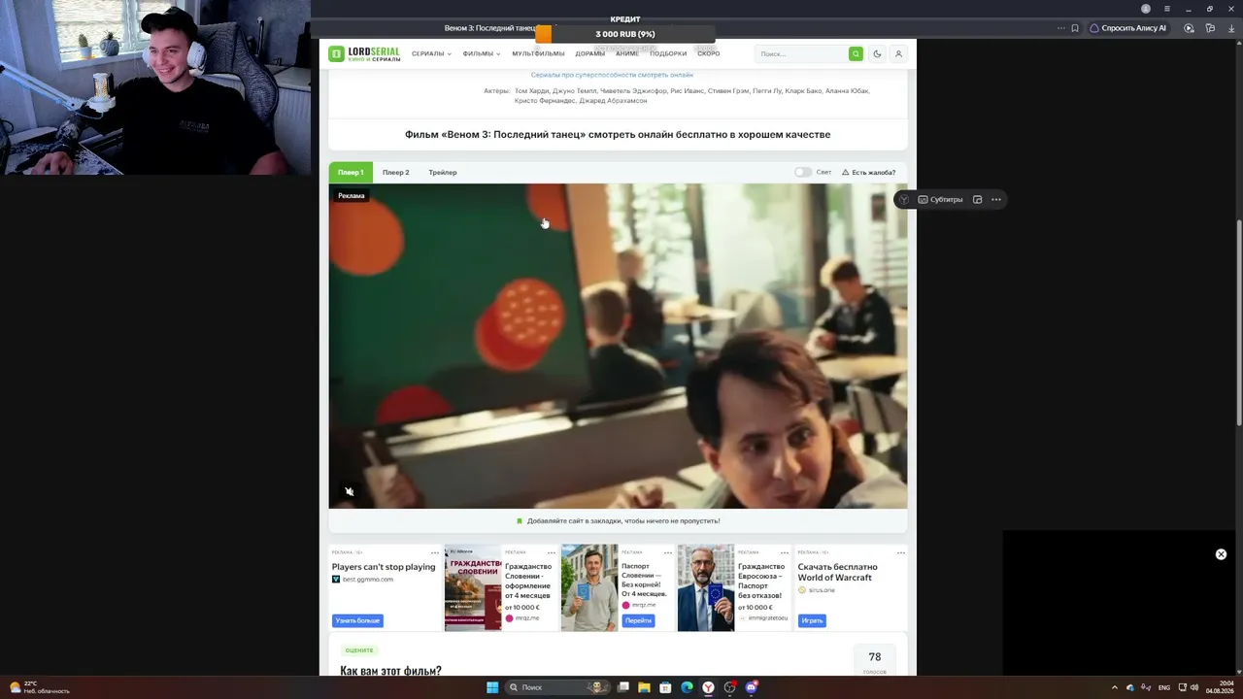Click the Гражданство Евросоюза ad photo

coord(706,588)
